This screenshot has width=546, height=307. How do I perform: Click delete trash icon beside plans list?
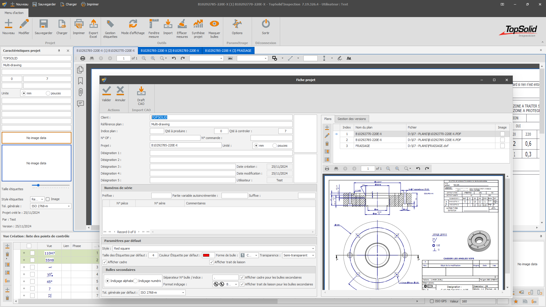327,144
